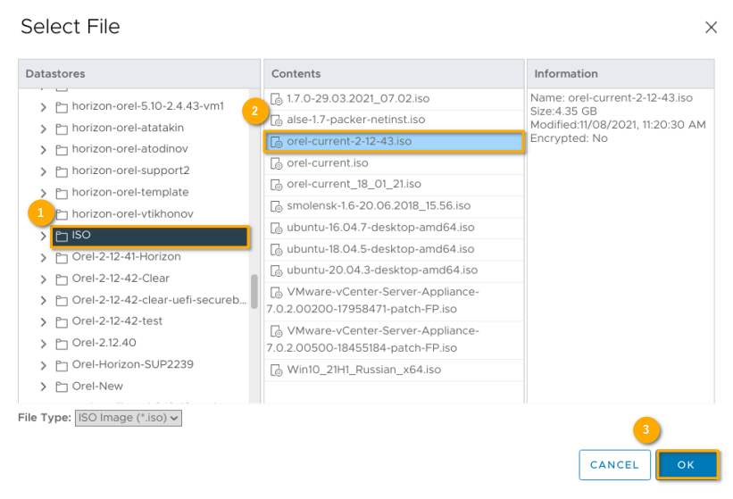733x499 pixels.
Task: Close the Select File dialog
Action: coord(711,28)
